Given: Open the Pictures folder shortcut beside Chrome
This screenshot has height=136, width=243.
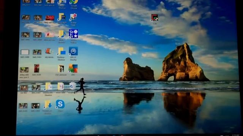Looking at the screenshot, I should (62, 2).
